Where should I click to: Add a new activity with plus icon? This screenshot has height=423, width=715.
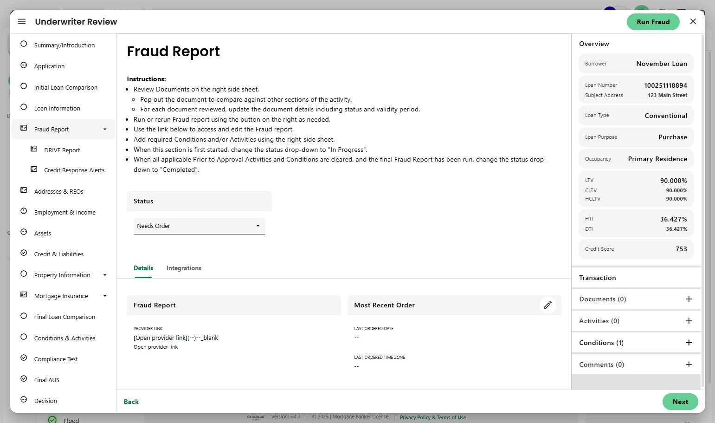coord(689,321)
